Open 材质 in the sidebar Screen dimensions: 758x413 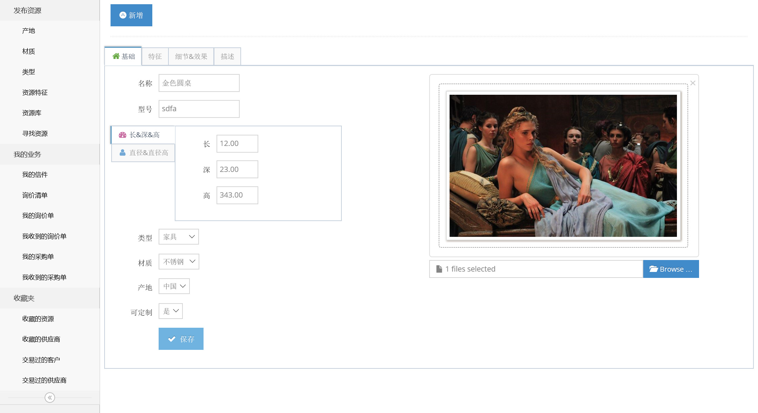click(x=50, y=51)
